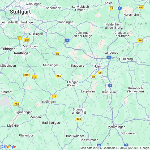Image resolution: width=150 pixels, height=150 pixels.
Task: Click the yellow 30 shield near Ulm
Action: 93,77
